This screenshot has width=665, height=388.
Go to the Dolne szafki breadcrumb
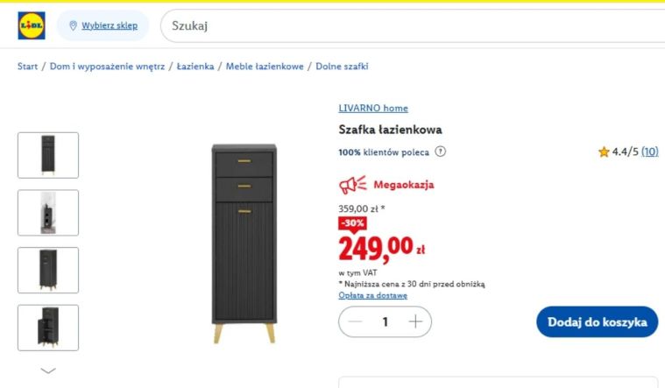342,67
